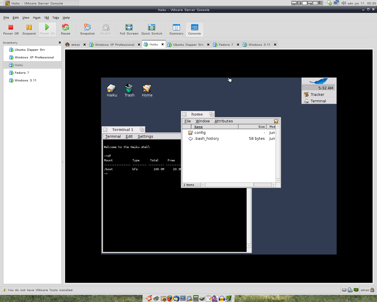Open the Pidgin messenger dock icon
This screenshot has height=302, width=377.
pos(215,298)
